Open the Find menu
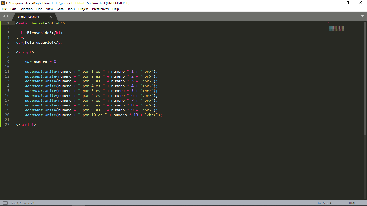 [39, 9]
